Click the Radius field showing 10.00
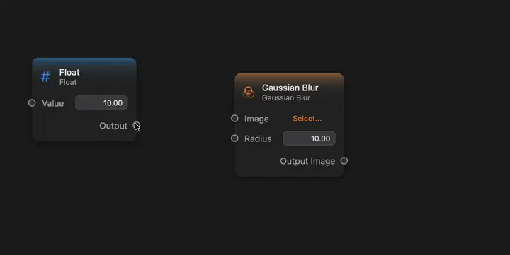 pyautogui.click(x=309, y=138)
